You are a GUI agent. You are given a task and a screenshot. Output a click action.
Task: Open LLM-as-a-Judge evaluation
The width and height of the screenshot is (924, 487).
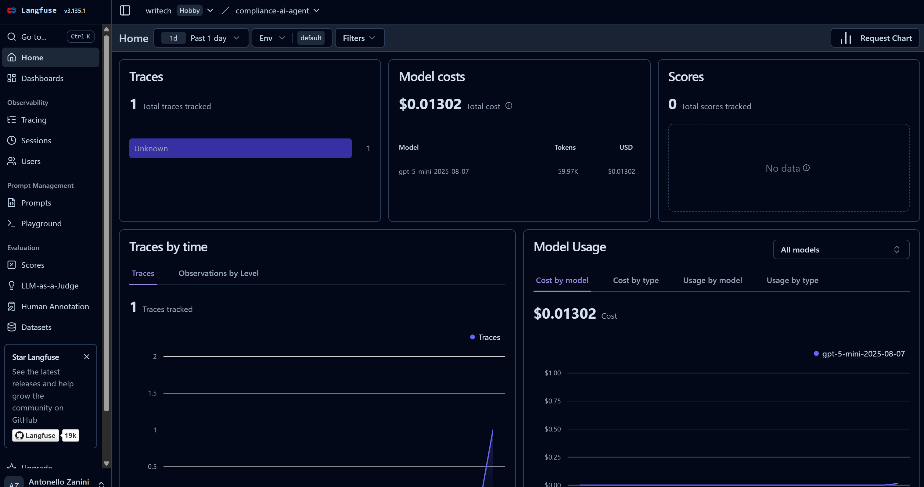pos(49,285)
